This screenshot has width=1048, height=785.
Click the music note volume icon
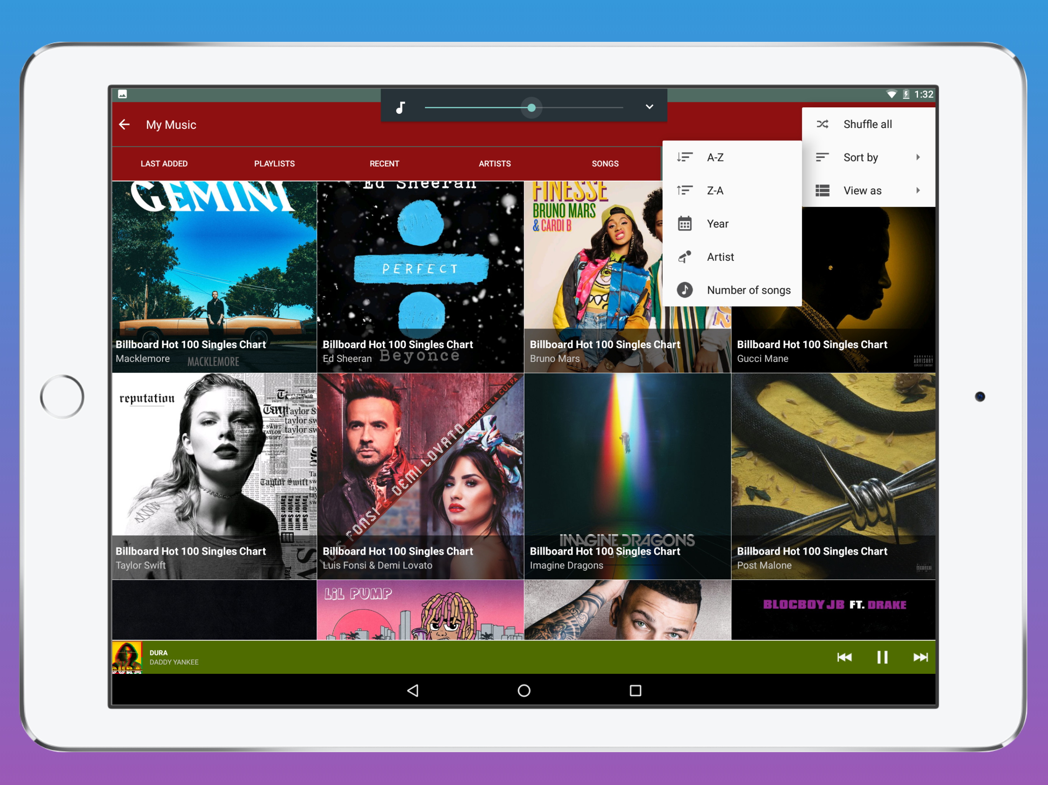pos(400,107)
